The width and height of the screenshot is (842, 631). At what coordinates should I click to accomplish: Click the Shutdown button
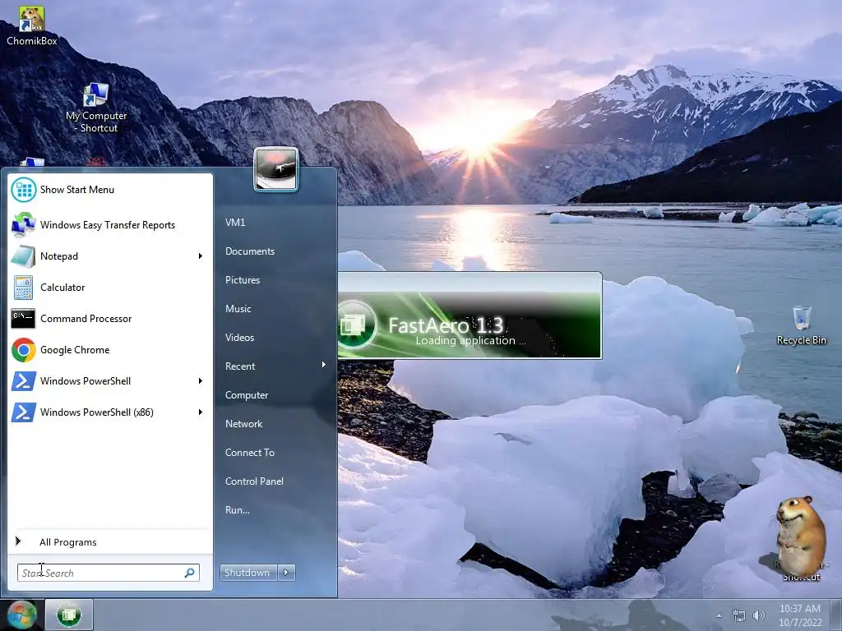click(x=248, y=573)
